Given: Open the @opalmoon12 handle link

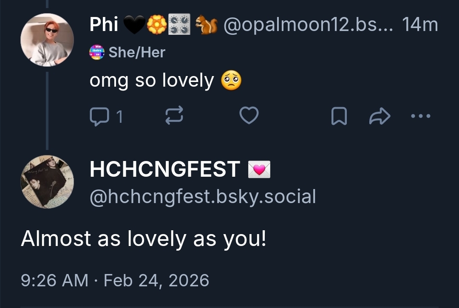Looking at the screenshot, I should (305, 25).
